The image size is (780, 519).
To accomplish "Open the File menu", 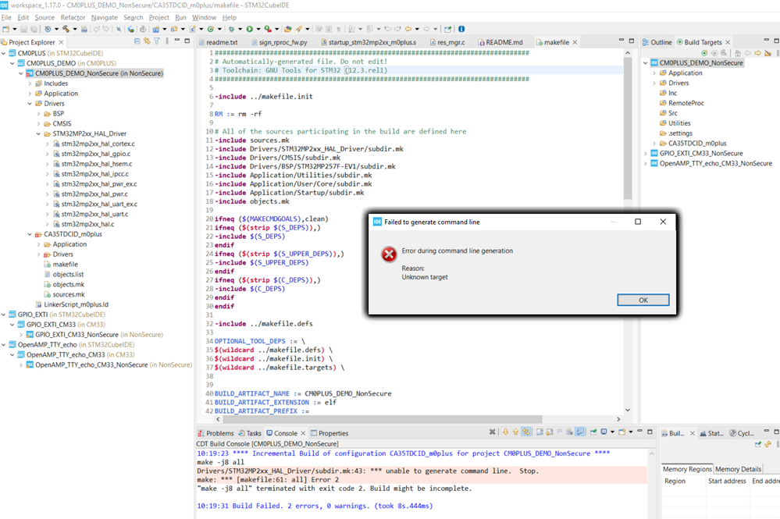I will [x=6, y=17].
